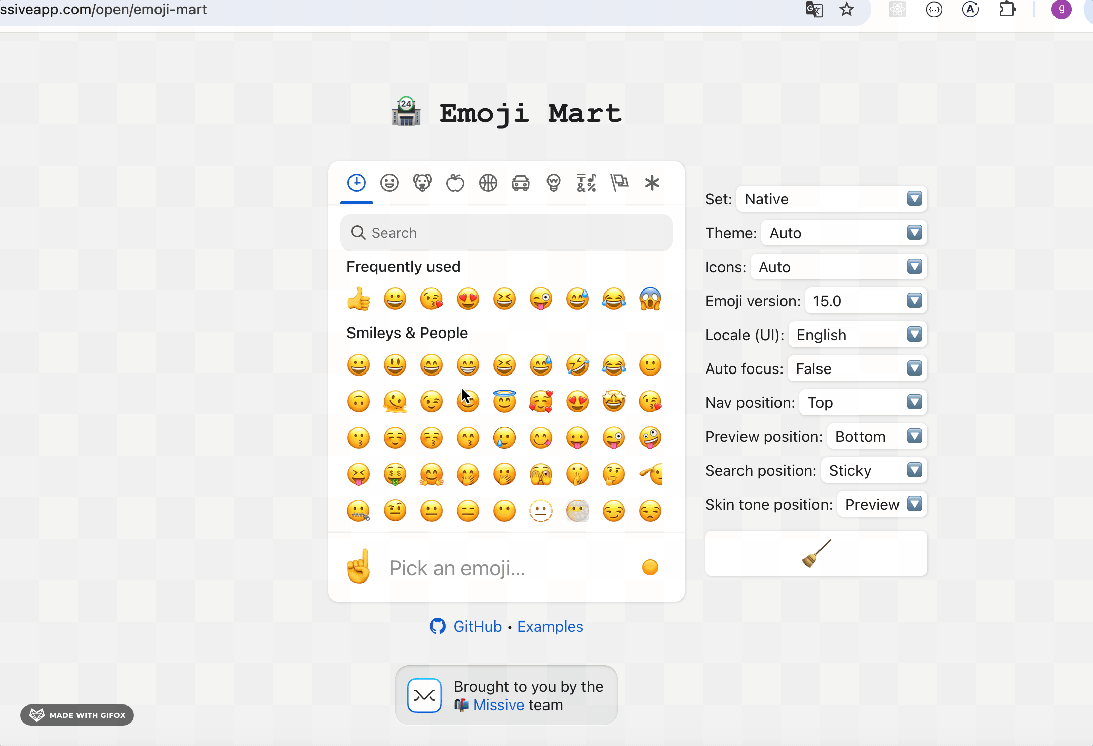Choose the smiling face with halo emoji
Screen dimensions: 1093x746
pyautogui.click(x=504, y=402)
